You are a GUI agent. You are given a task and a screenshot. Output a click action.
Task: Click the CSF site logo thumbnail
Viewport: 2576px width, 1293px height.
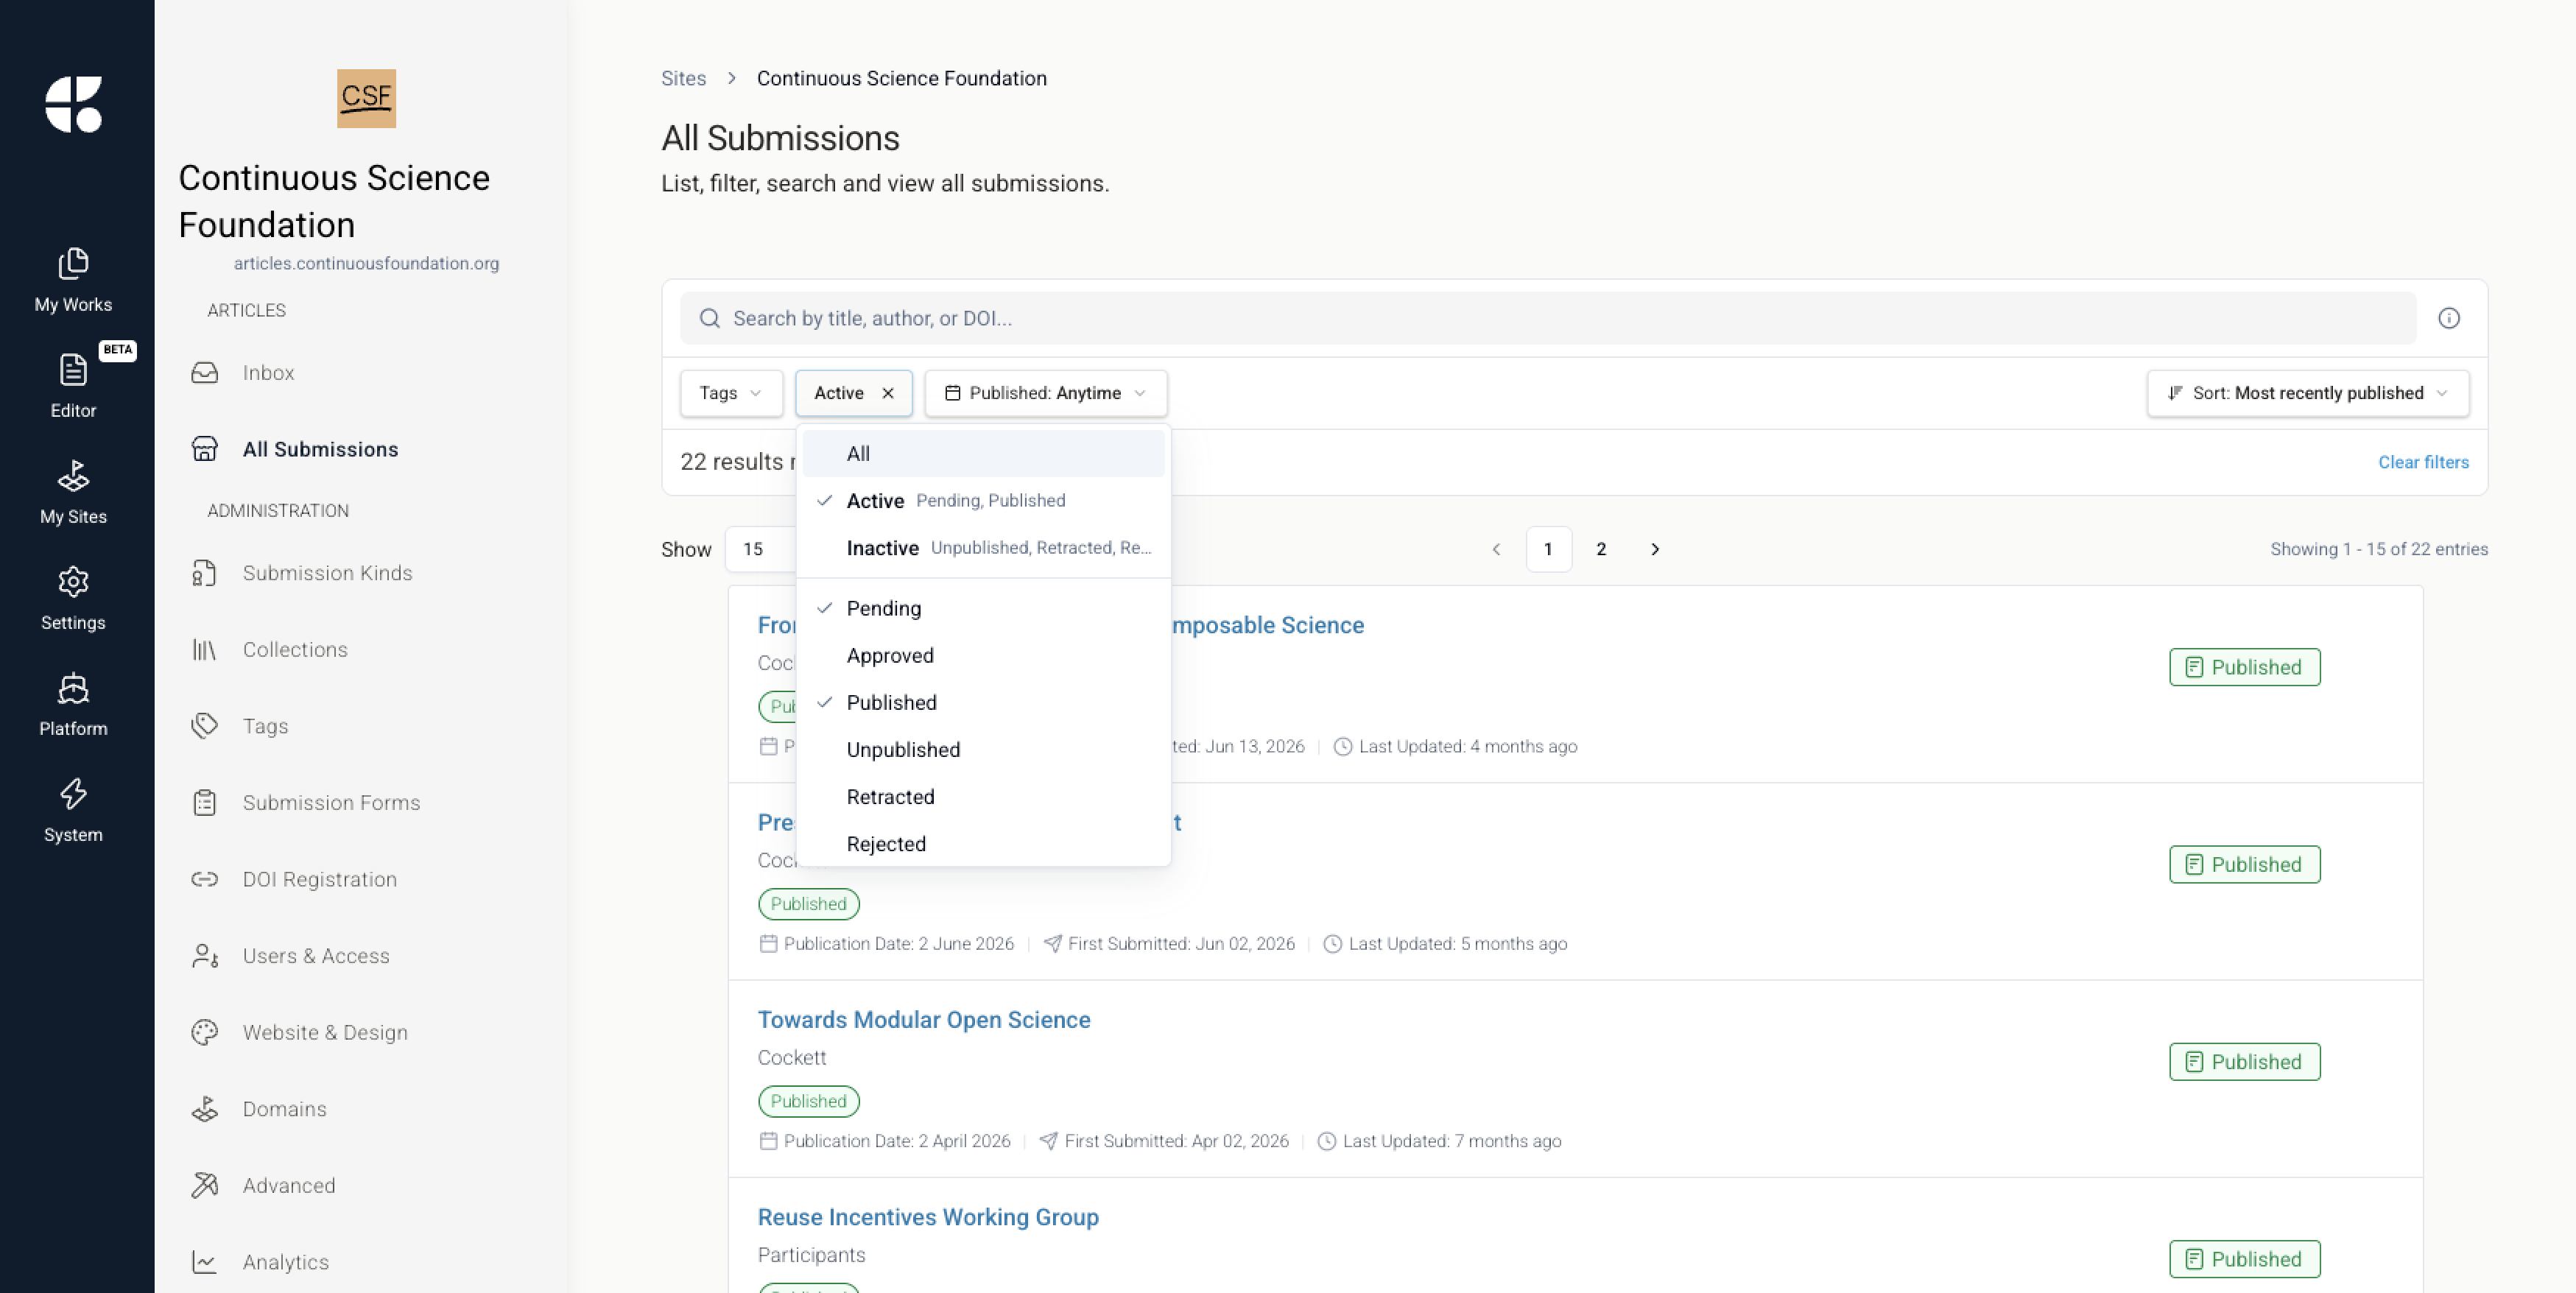coord(366,98)
